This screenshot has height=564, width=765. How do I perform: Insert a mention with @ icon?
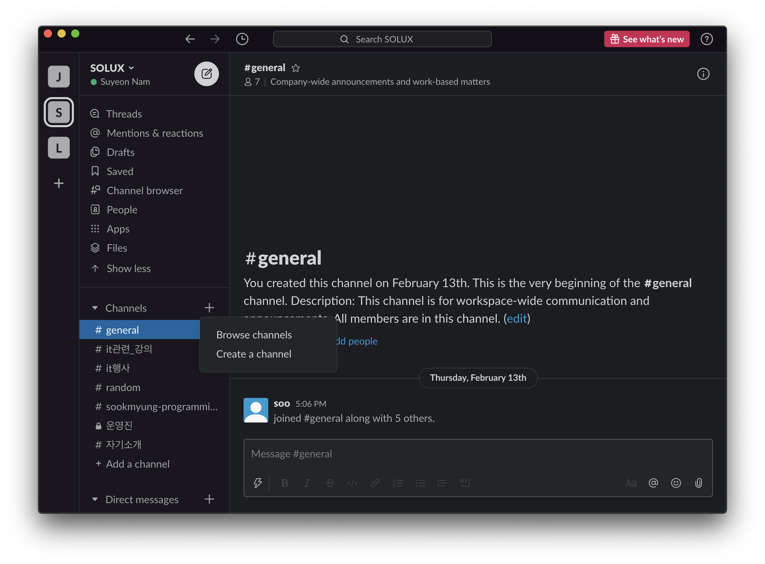pyautogui.click(x=653, y=483)
